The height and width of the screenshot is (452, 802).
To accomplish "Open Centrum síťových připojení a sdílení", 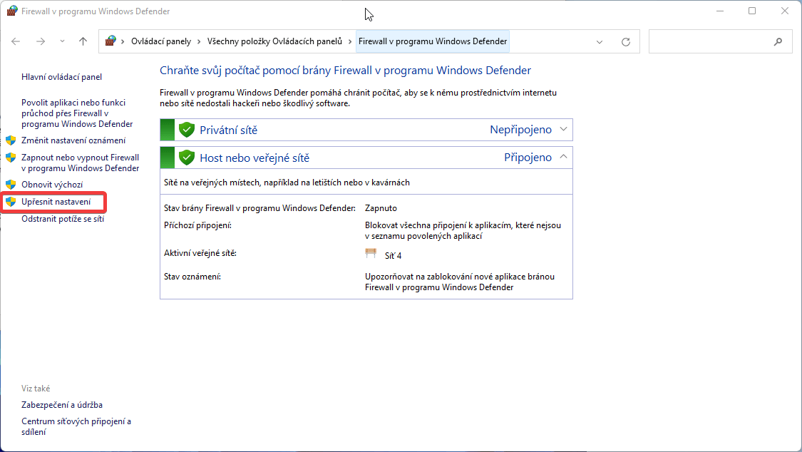I will click(x=76, y=426).
